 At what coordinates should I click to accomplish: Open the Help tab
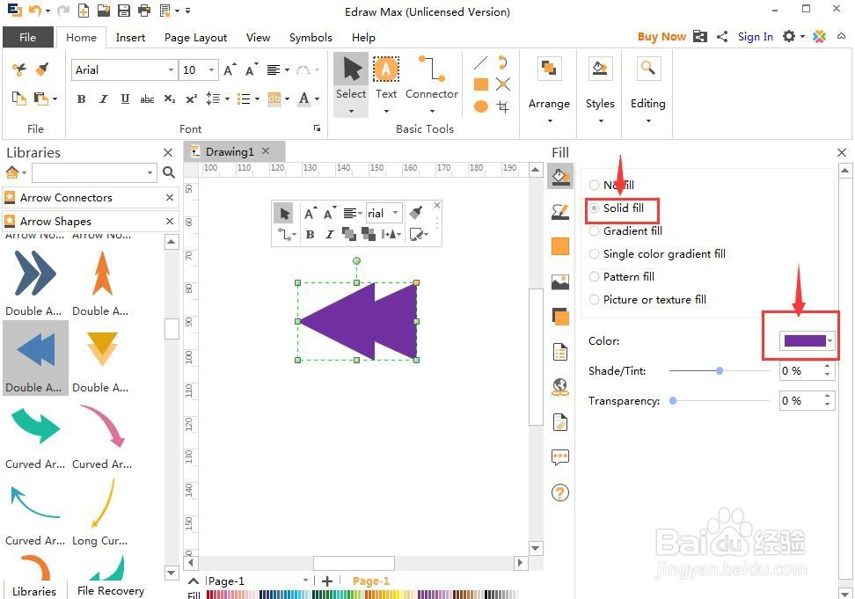coord(363,37)
